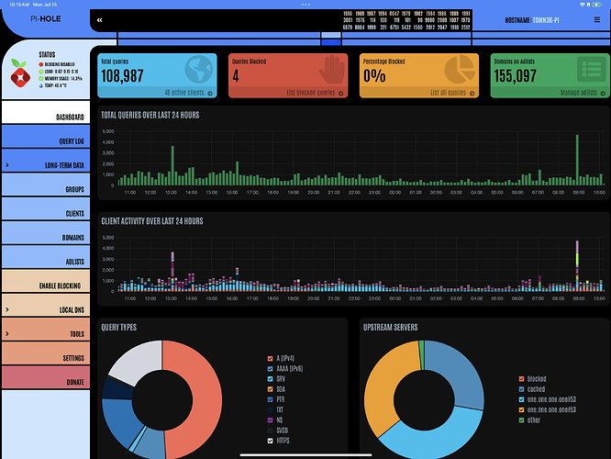The width and height of the screenshot is (611, 459).
Task: Click globe icon in Total queries card
Action: pos(196,71)
